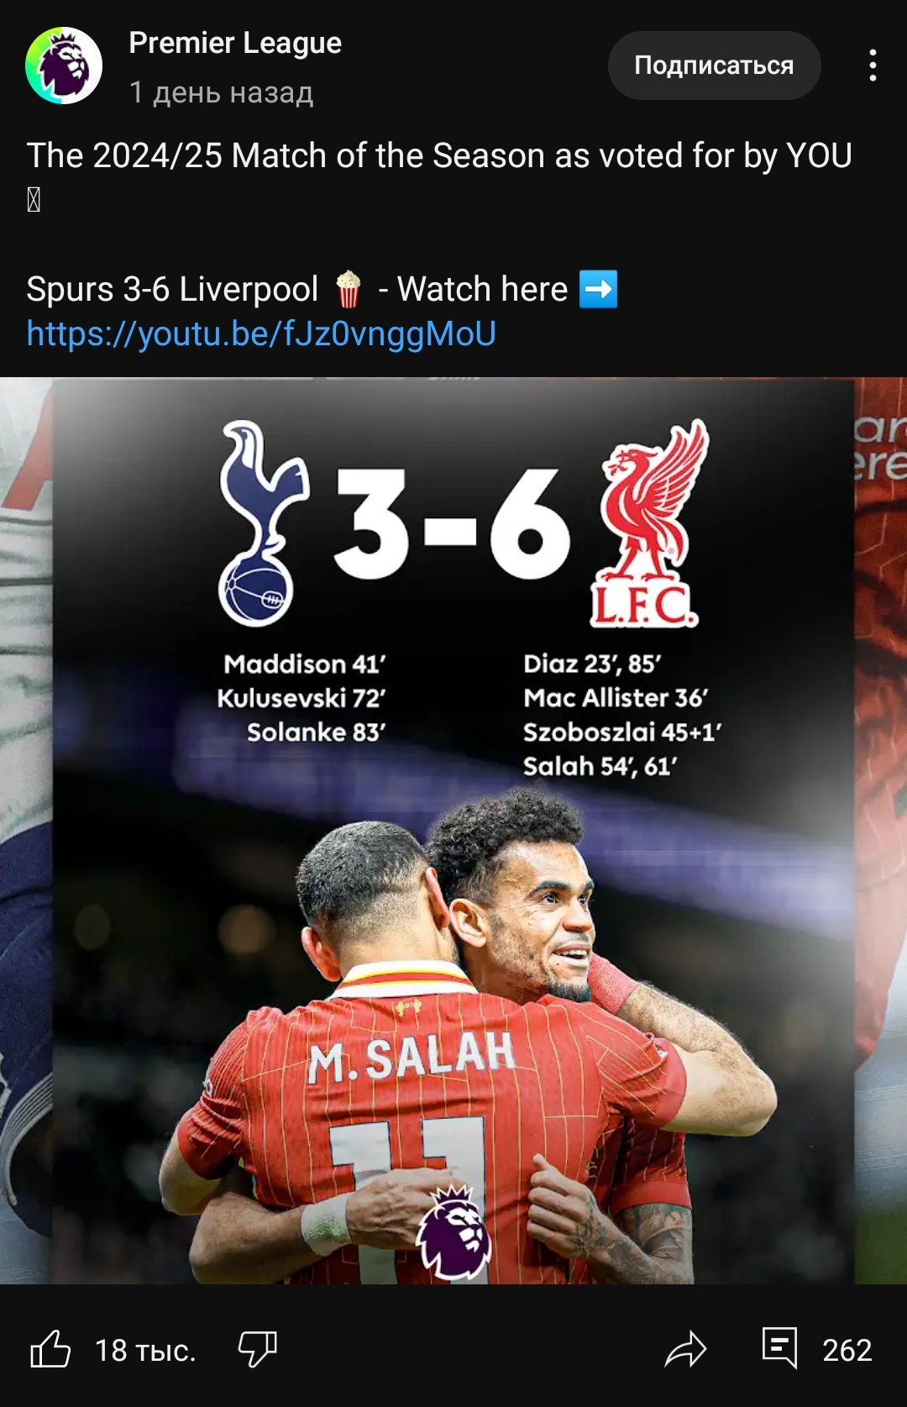Open comments via the comment icon
The height and width of the screenshot is (1407, 907).
(x=779, y=1348)
